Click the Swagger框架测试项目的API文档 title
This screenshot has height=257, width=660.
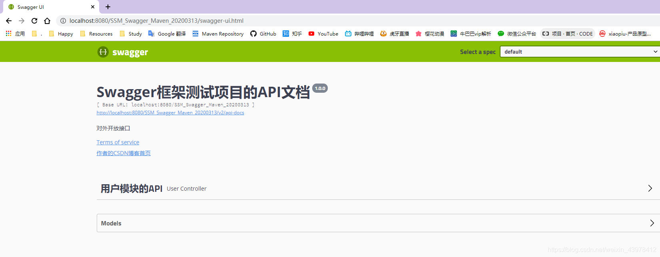[x=203, y=92]
